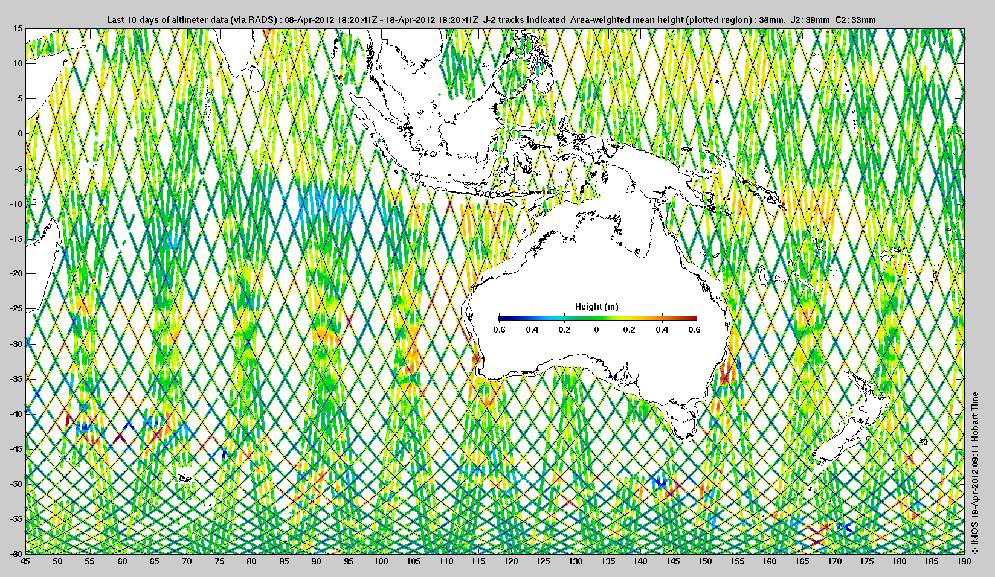Click the colorbar tick label -0.2
The width and height of the screenshot is (995, 577).
pyautogui.click(x=563, y=330)
